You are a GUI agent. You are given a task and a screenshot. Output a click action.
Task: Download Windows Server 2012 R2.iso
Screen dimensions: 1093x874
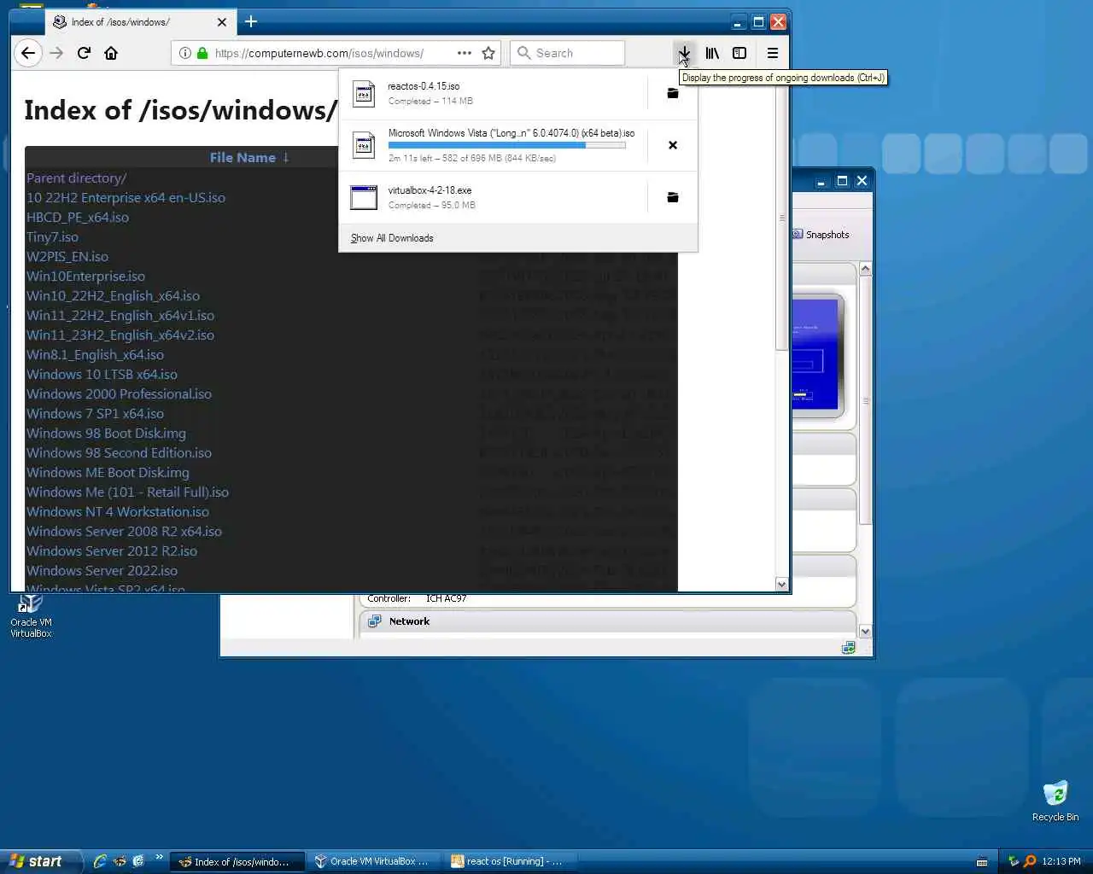pos(112,551)
